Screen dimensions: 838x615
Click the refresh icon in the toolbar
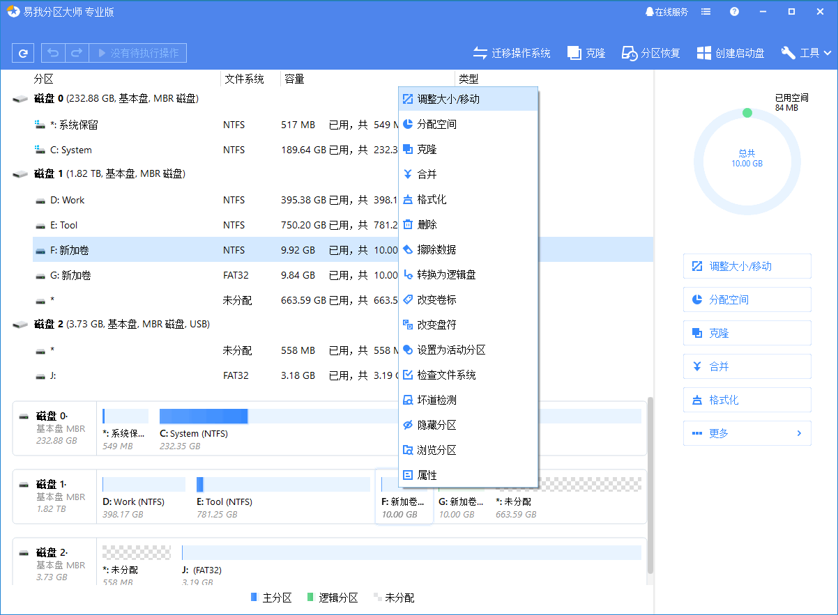(24, 53)
